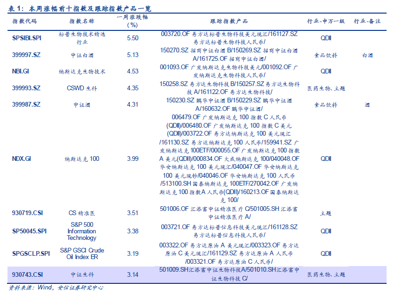Viewport: 395px width, 296px height.
Task: Select the weekly change value 5.13
Action: 133,55
